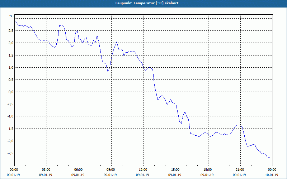Click the 09.01.19 date under 12:00
This screenshot has height=179, width=287.
tap(142, 175)
